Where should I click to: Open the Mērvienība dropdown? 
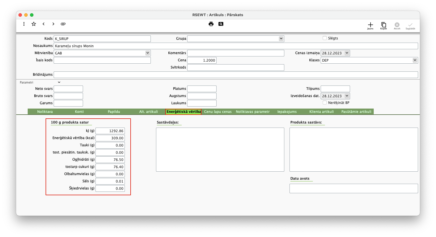click(148, 53)
